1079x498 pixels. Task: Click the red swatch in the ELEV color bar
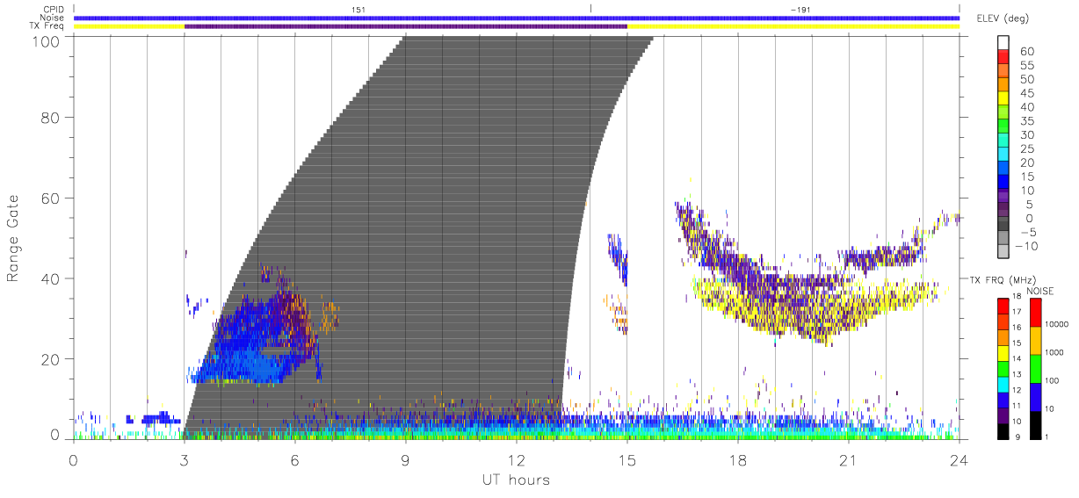1003,58
